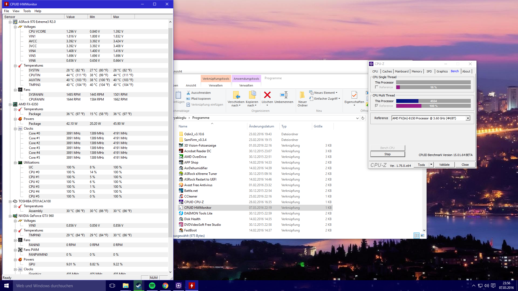Click the Neuer Ordner folder icon
518x291 pixels.
pyautogui.click(x=302, y=95)
